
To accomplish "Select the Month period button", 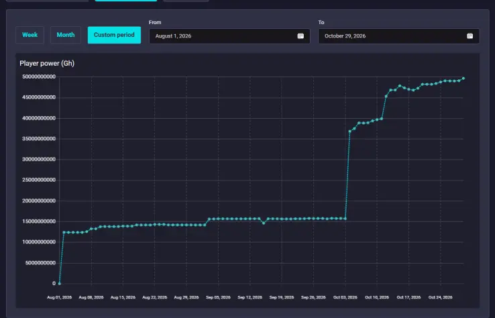I will (66, 35).
